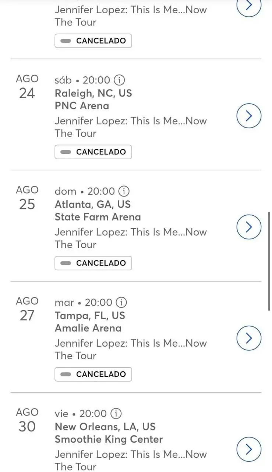
Task: Open Raleigh, NC, US event title
Action: 93,93
